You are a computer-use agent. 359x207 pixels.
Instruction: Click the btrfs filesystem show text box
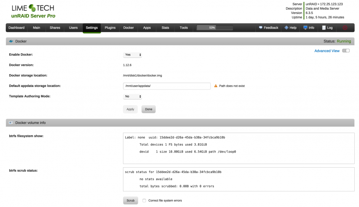[x=239, y=148]
